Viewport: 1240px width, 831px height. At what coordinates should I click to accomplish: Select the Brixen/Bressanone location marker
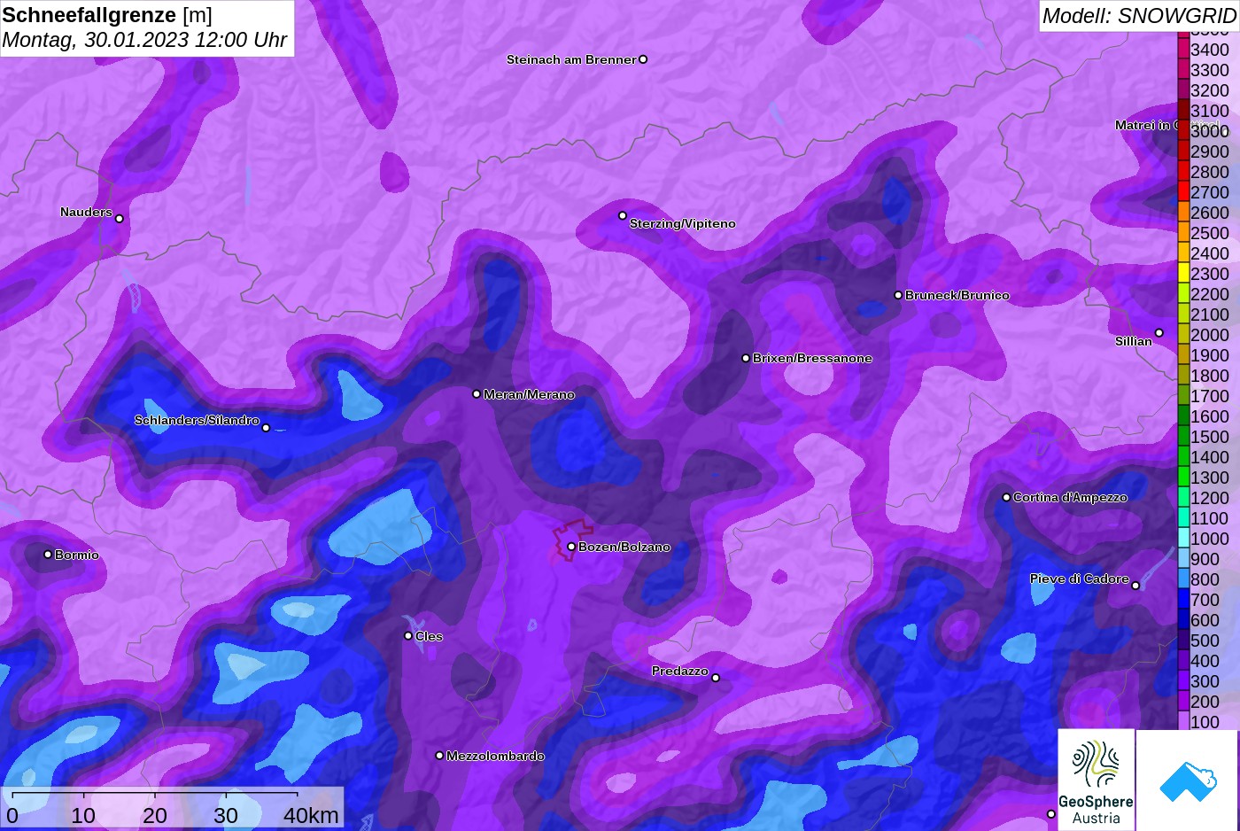tap(746, 358)
